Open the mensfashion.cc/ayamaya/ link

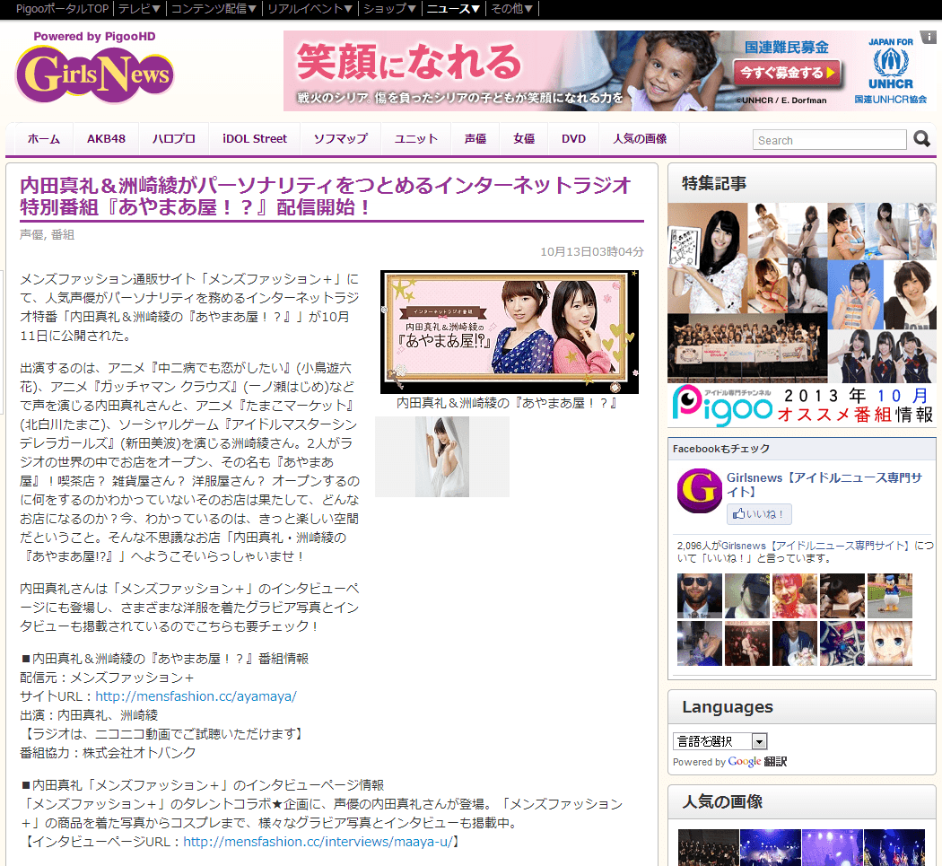coord(196,696)
